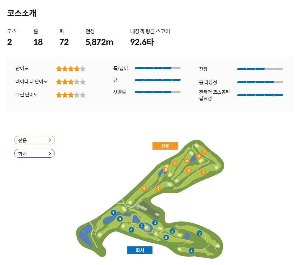This screenshot has width=302, height=265.
Task: Select the blue hole 9 marker on 화시 course
Action: 113,212
